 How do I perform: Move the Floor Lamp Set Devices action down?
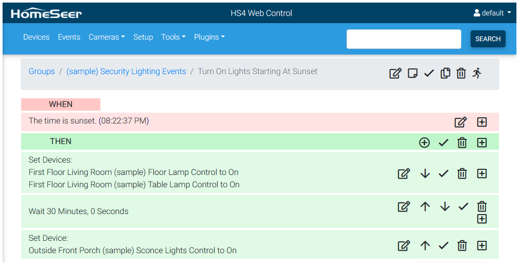pyautogui.click(x=425, y=173)
